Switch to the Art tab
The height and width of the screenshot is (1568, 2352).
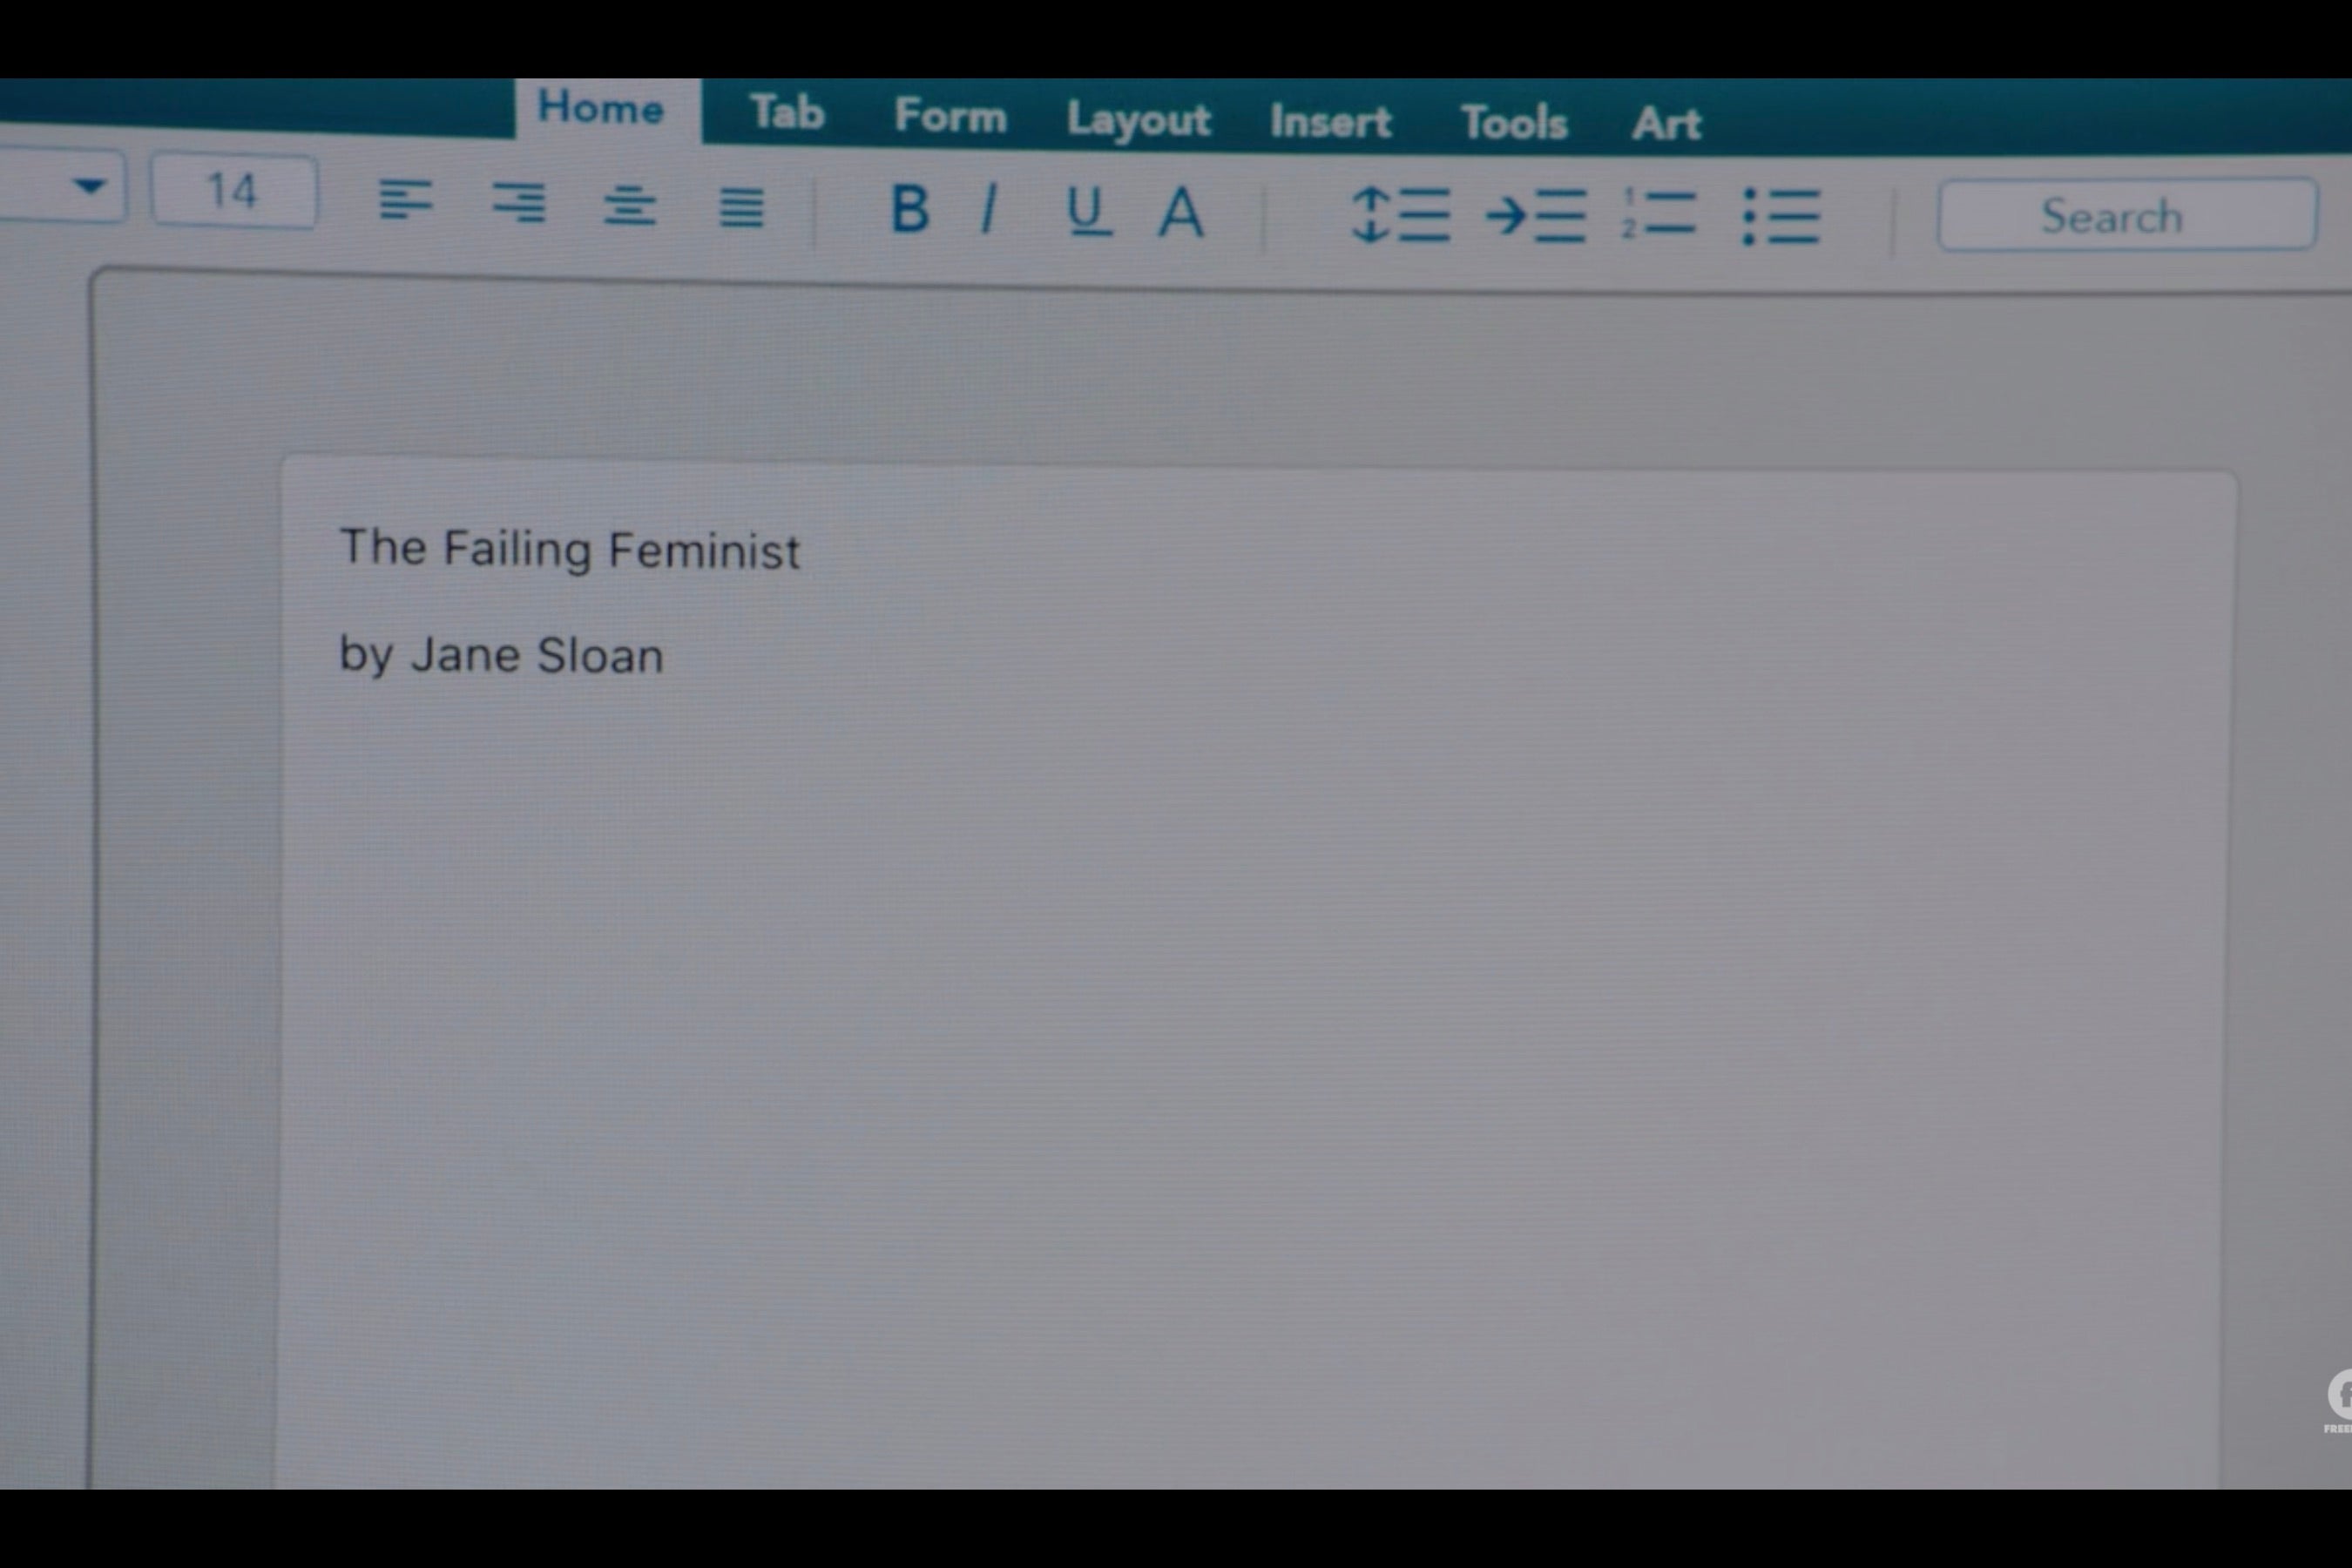click(1666, 124)
